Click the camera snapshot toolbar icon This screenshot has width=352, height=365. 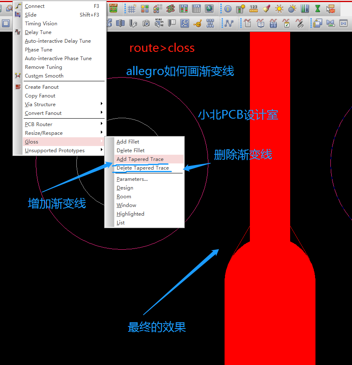[146, 23]
